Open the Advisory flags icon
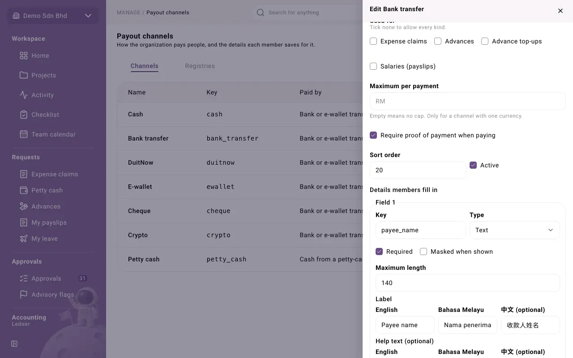The height and width of the screenshot is (358, 573). pyautogui.click(x=24, y=294)
